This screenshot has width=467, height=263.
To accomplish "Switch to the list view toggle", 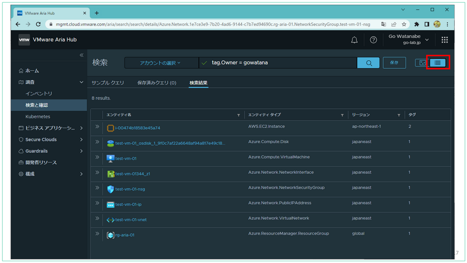I will (x=437, y=63).
